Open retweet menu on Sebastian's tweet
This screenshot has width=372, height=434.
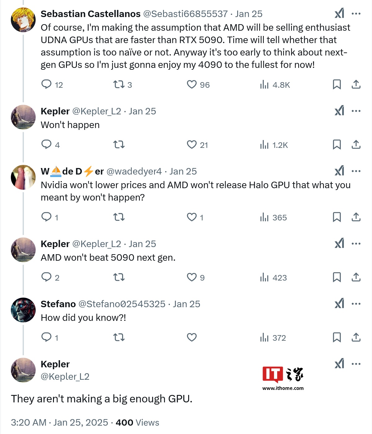(119, 84)
